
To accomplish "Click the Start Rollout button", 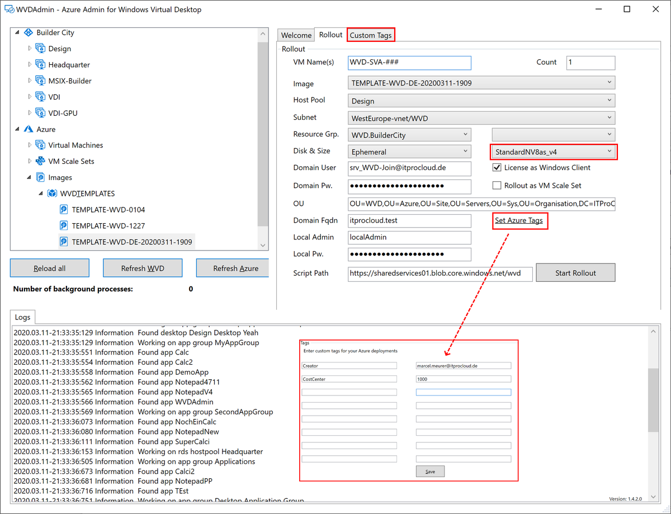I will (x=575, y=273).
